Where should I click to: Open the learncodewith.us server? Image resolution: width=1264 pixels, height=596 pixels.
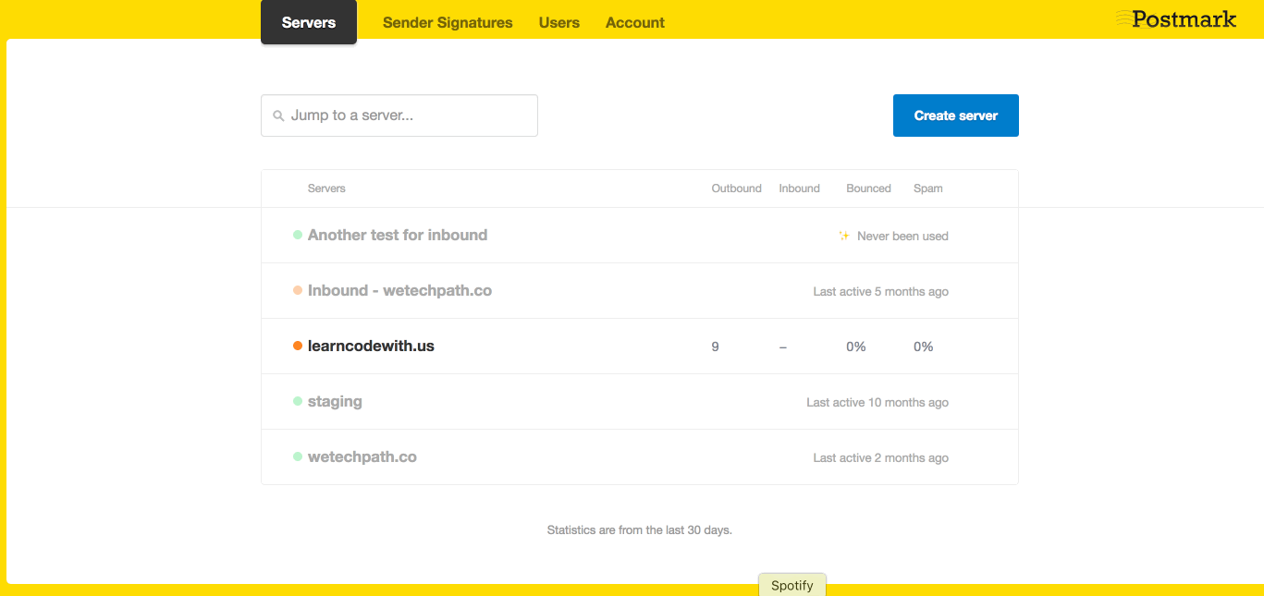(x=371, y=347)
